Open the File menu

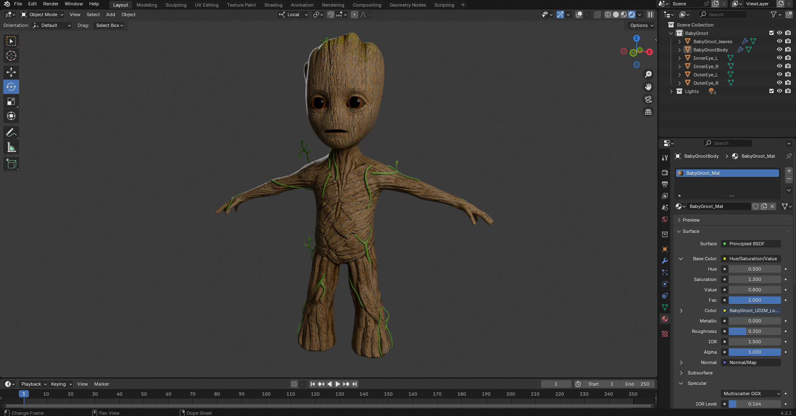point(18,4)
